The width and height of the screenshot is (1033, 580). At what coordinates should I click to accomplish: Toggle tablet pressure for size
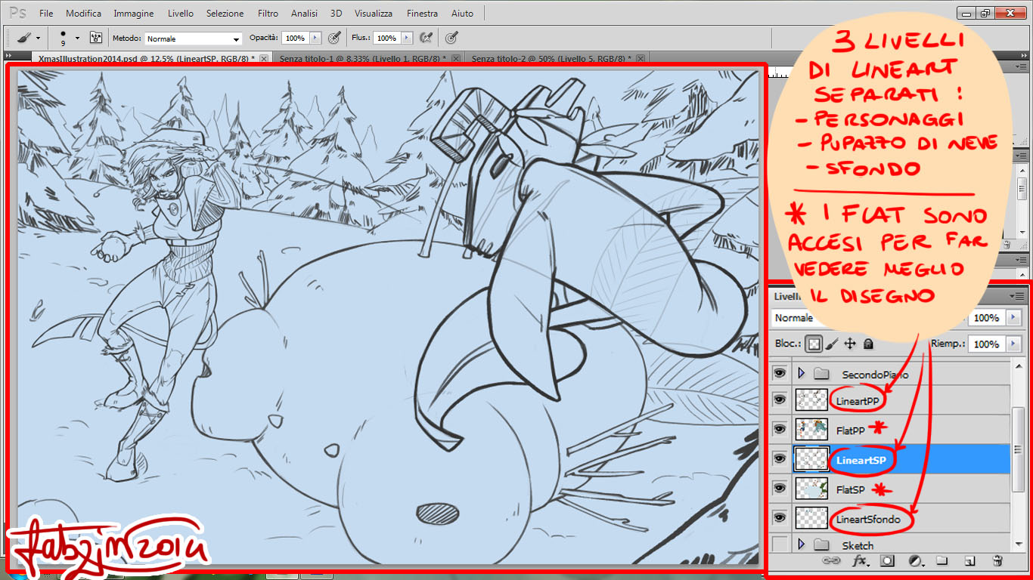tap(452, 37)
